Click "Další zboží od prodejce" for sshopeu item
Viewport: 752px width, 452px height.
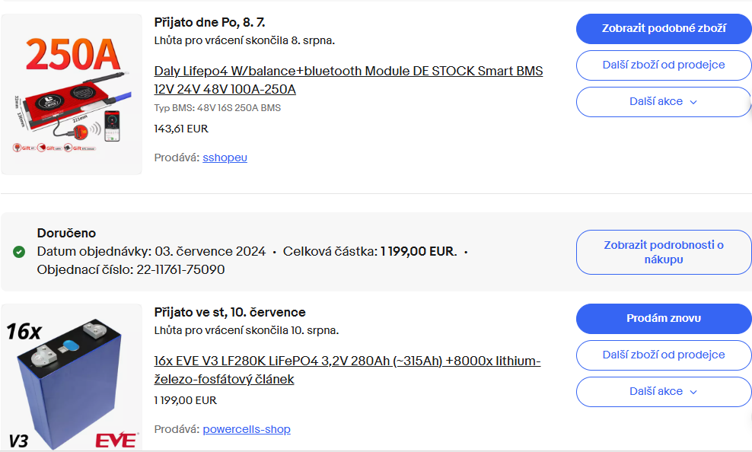[x=663, y=65]
